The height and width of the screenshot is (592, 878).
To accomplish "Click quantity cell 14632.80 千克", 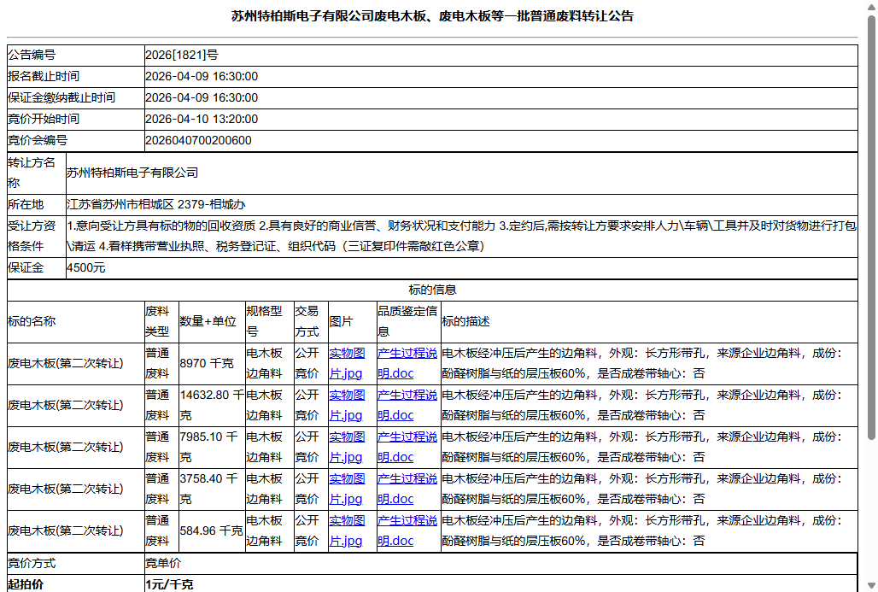I will tap(212, 406).
